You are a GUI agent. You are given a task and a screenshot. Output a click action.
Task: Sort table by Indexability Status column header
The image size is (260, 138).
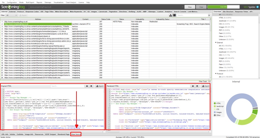pyautogui.click(x=163, y=19)
